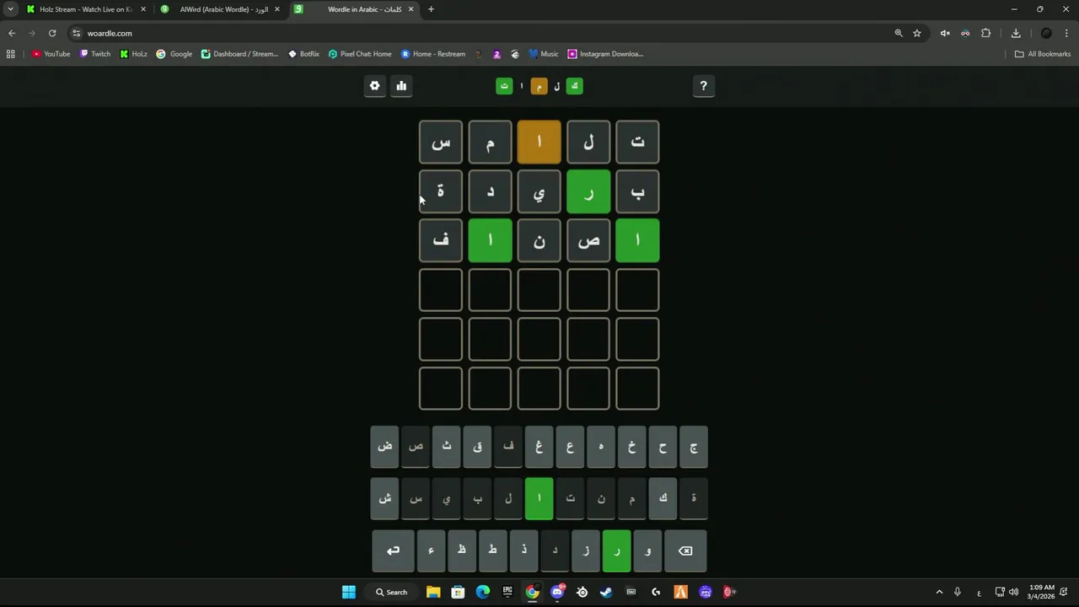Open the YouTube bookmark
1079x607 pixels.
tap(51, 54)
